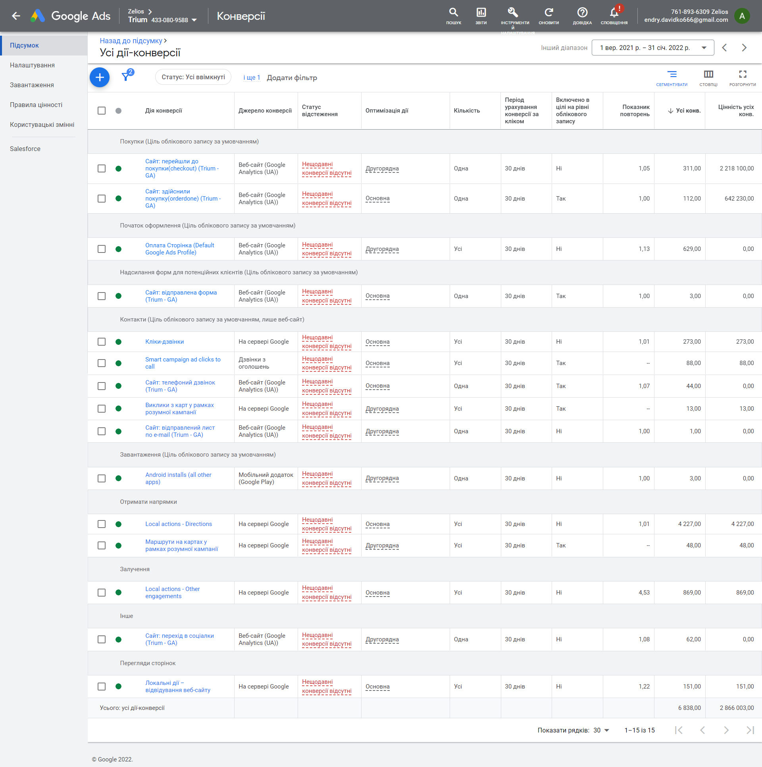Sort by the Усі конв. column

click(684, 111)
